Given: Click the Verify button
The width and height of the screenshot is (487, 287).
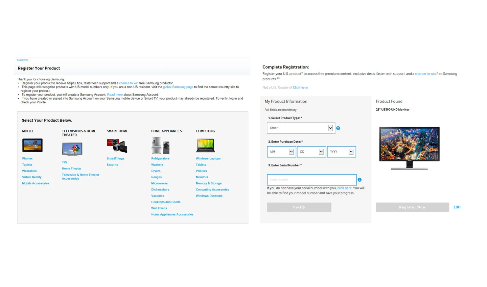Looking at the screenshot, I should [299, 207].
